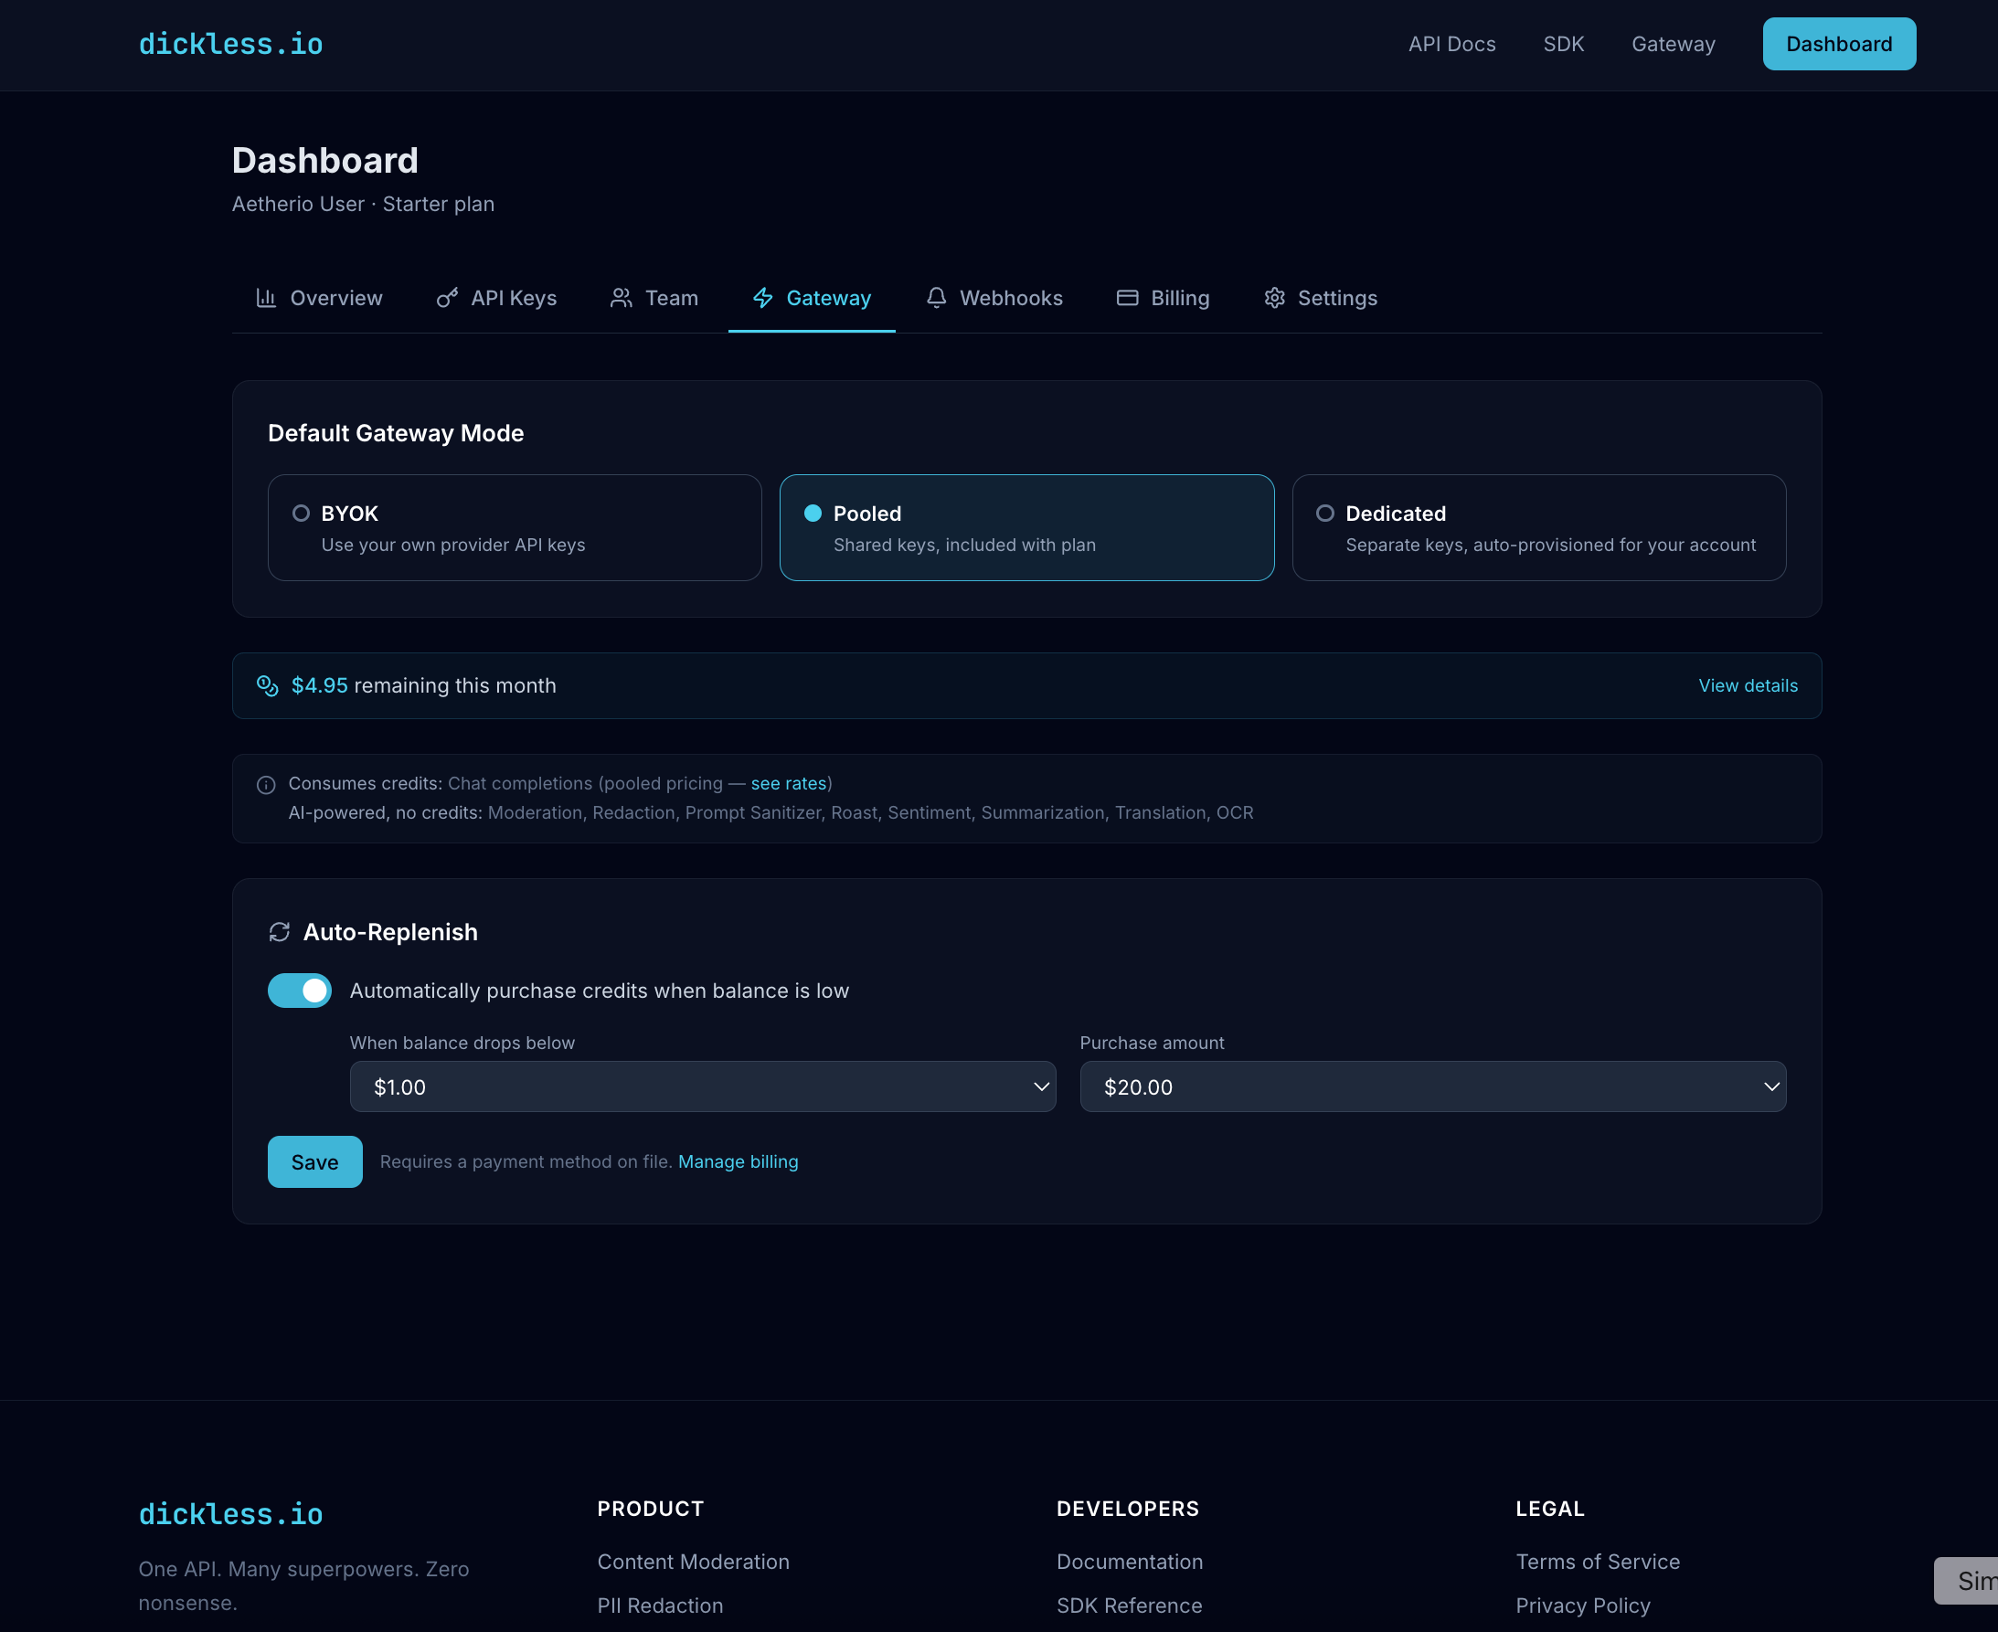Select the BYOK gateway mode radio button
Viewport: 1998px width, 1632px height.
click(x=301, y=514)
